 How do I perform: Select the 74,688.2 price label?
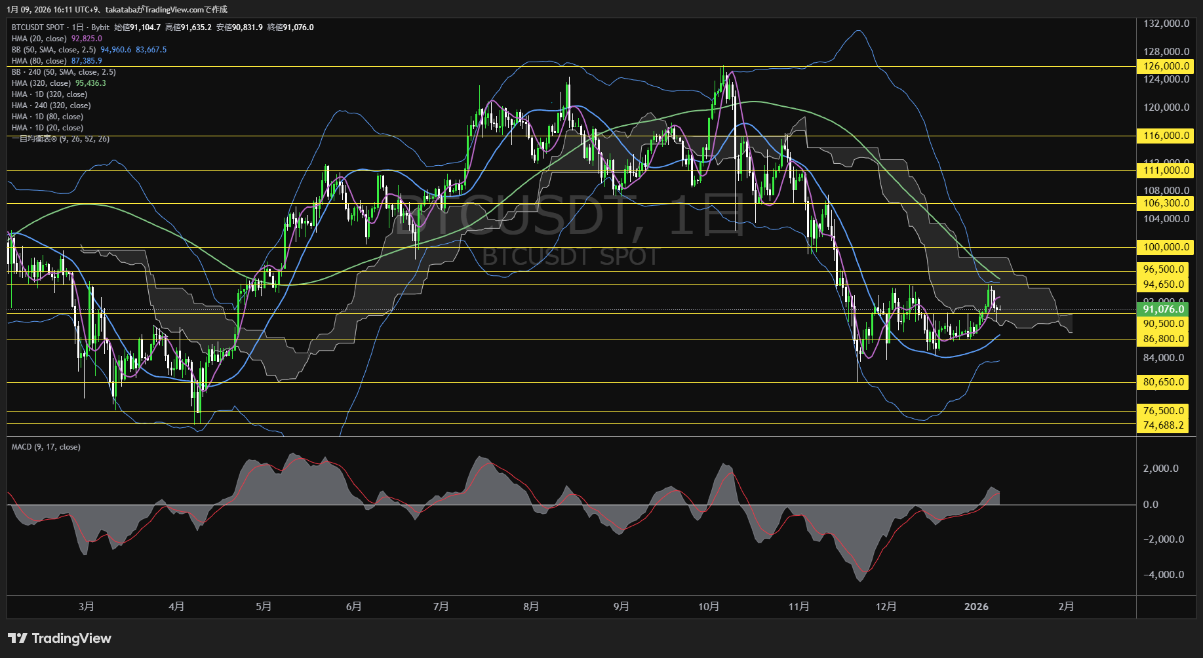pos(1163,425)
